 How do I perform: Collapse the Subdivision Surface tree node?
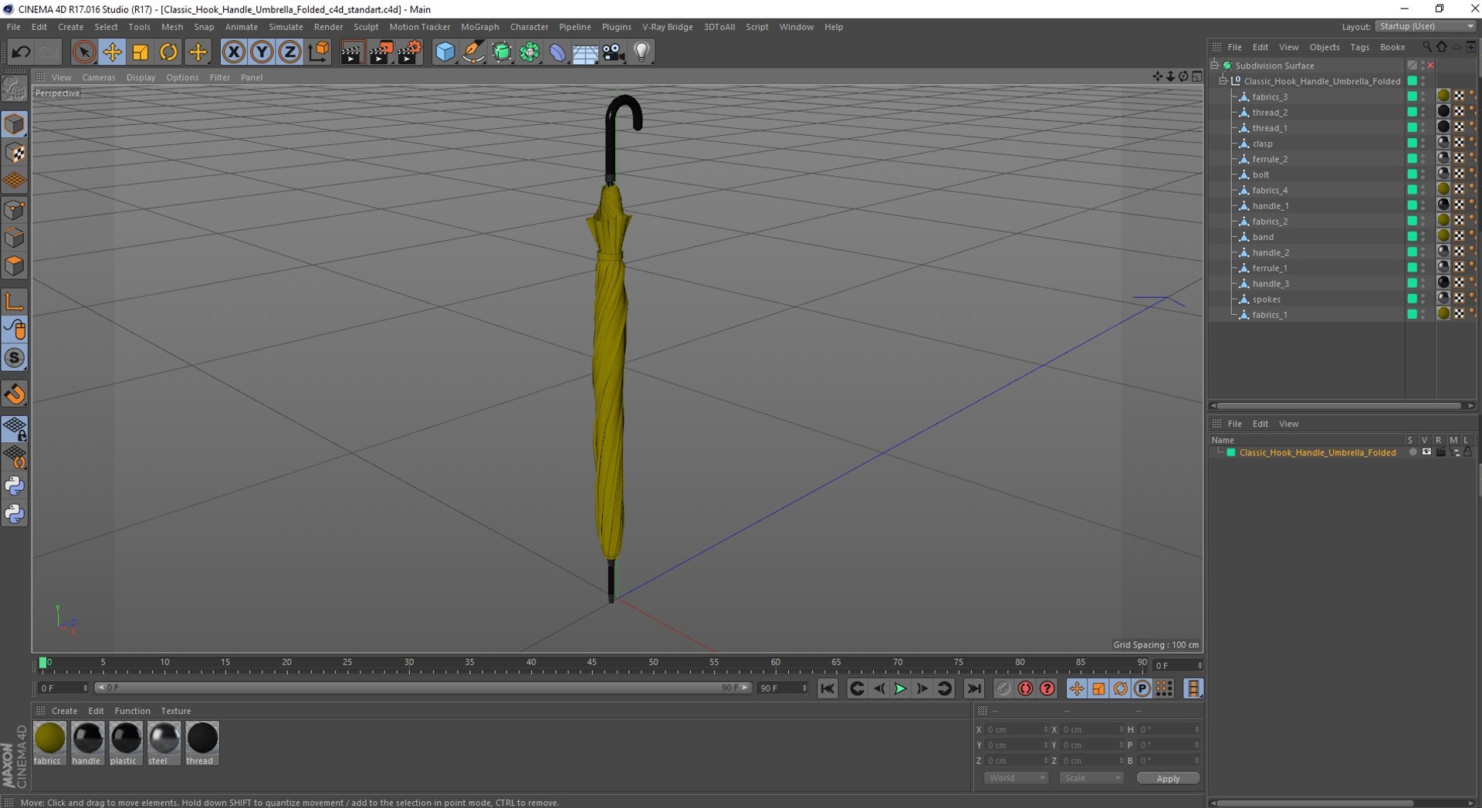tap(1215, 66)
